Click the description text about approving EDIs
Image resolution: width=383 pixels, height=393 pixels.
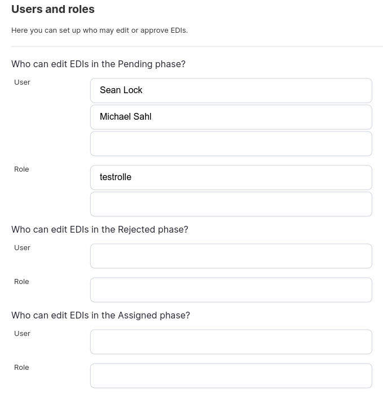pyautogui.click(x=99, y=30)
